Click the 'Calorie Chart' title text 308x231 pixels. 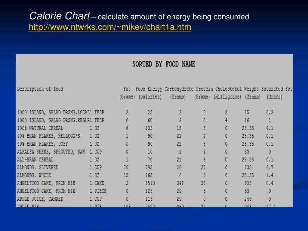(60, 16)
